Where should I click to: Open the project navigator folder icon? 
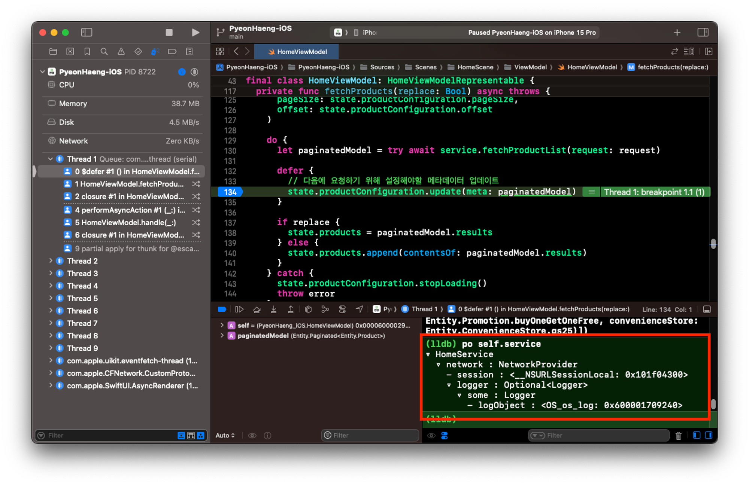tap(53, 52)
